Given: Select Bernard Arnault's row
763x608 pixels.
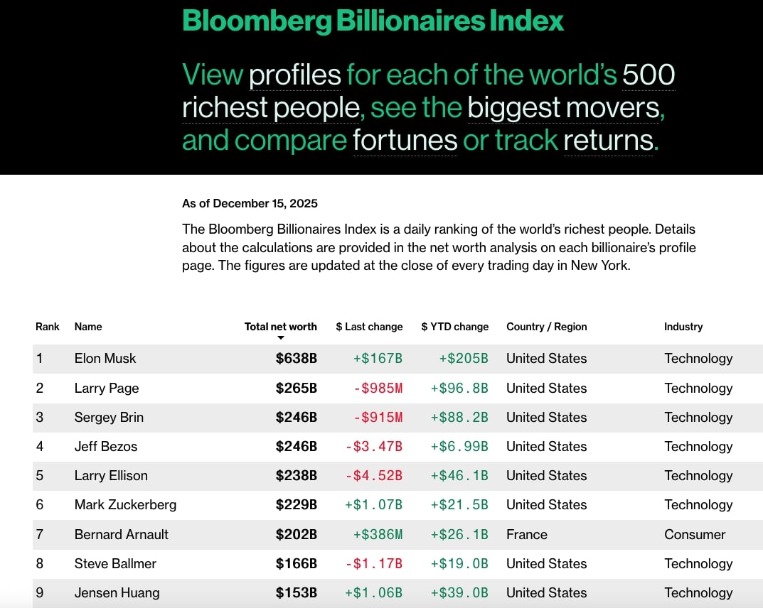Looking at the screenshot, I should click(x=122, y=535).
